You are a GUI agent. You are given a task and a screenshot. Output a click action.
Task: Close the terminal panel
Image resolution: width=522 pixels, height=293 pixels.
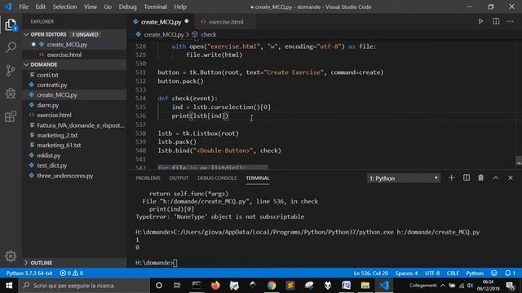pyautogui.click(x=511, y=178)
